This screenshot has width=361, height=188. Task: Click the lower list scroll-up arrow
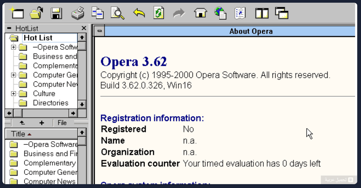82,133
